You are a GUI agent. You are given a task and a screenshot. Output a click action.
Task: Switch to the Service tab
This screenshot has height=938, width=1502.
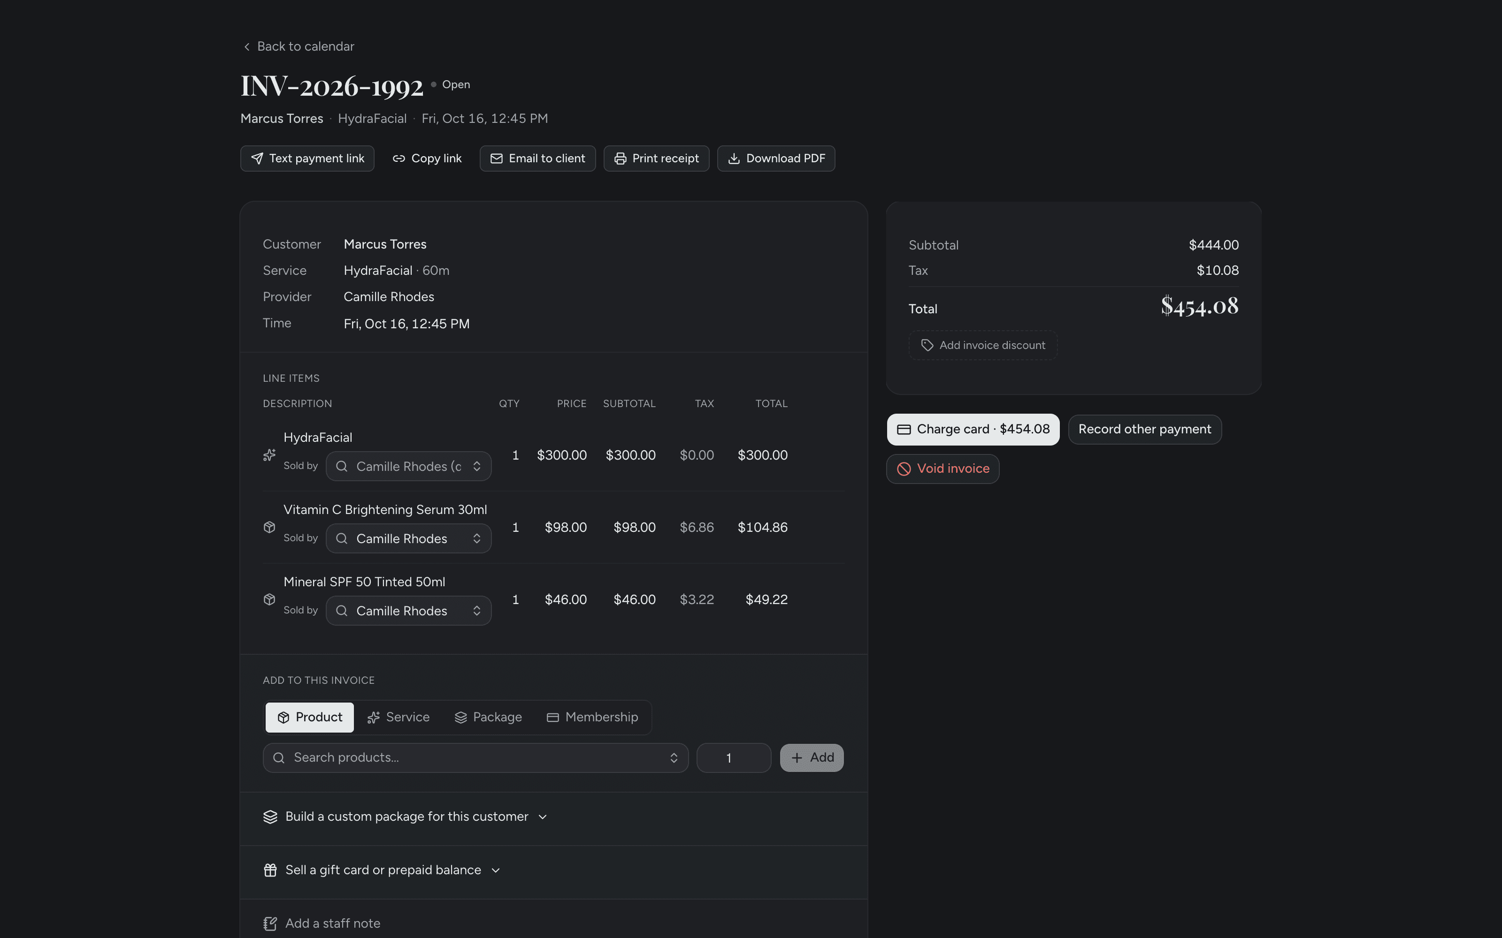[x=398, y=718]
